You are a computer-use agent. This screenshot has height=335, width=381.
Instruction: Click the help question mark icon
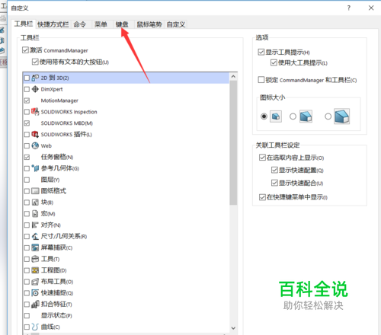tap(349, 8)
